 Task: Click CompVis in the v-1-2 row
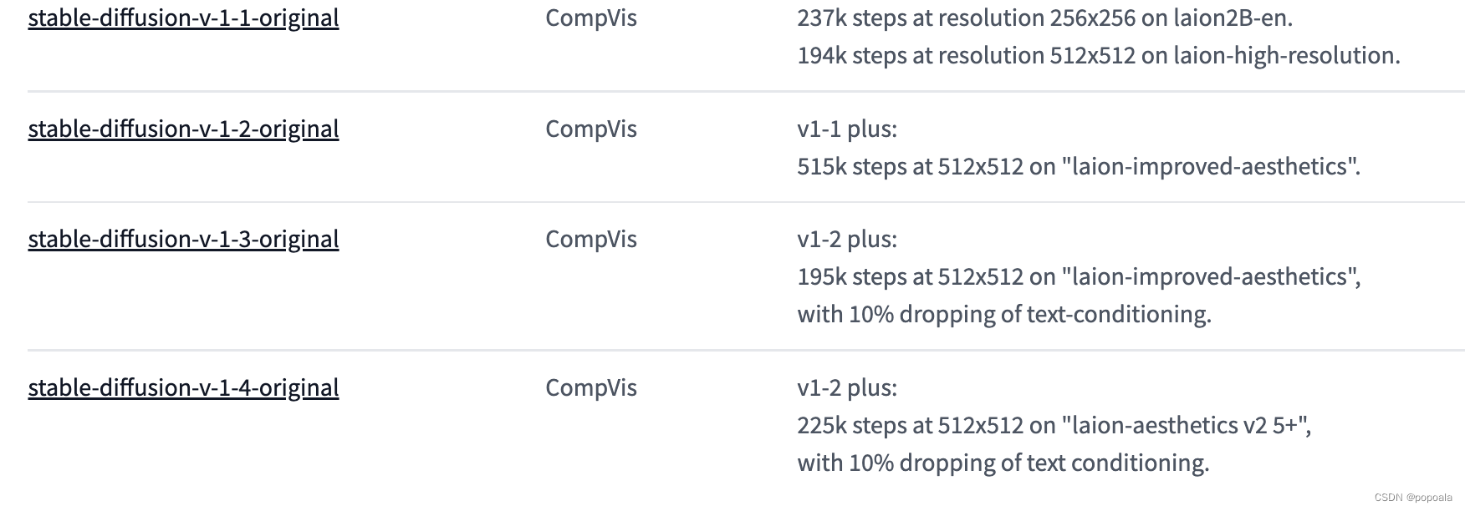coord(591,129)
